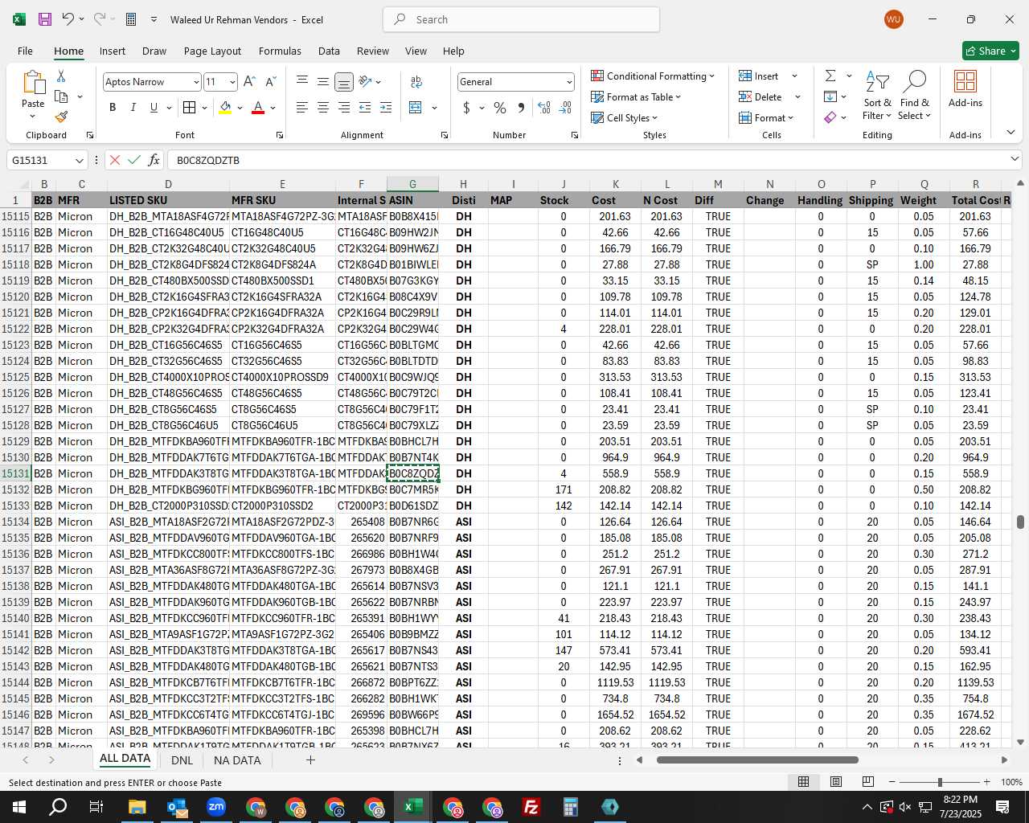Switch to the Insert tab

point(113,51)
